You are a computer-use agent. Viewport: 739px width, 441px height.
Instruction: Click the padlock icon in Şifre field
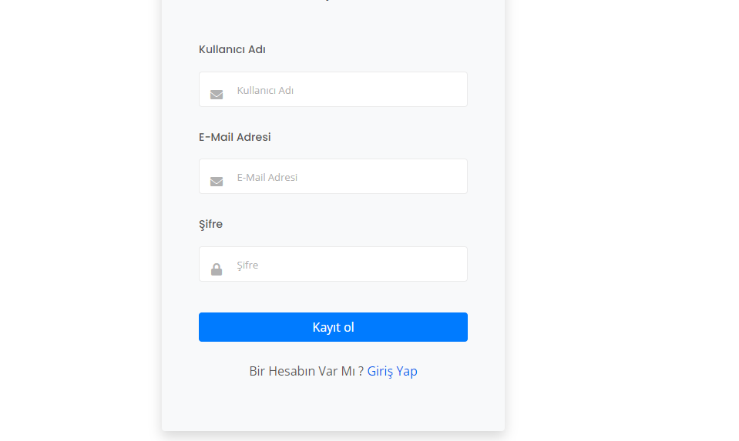coord(217,269)
